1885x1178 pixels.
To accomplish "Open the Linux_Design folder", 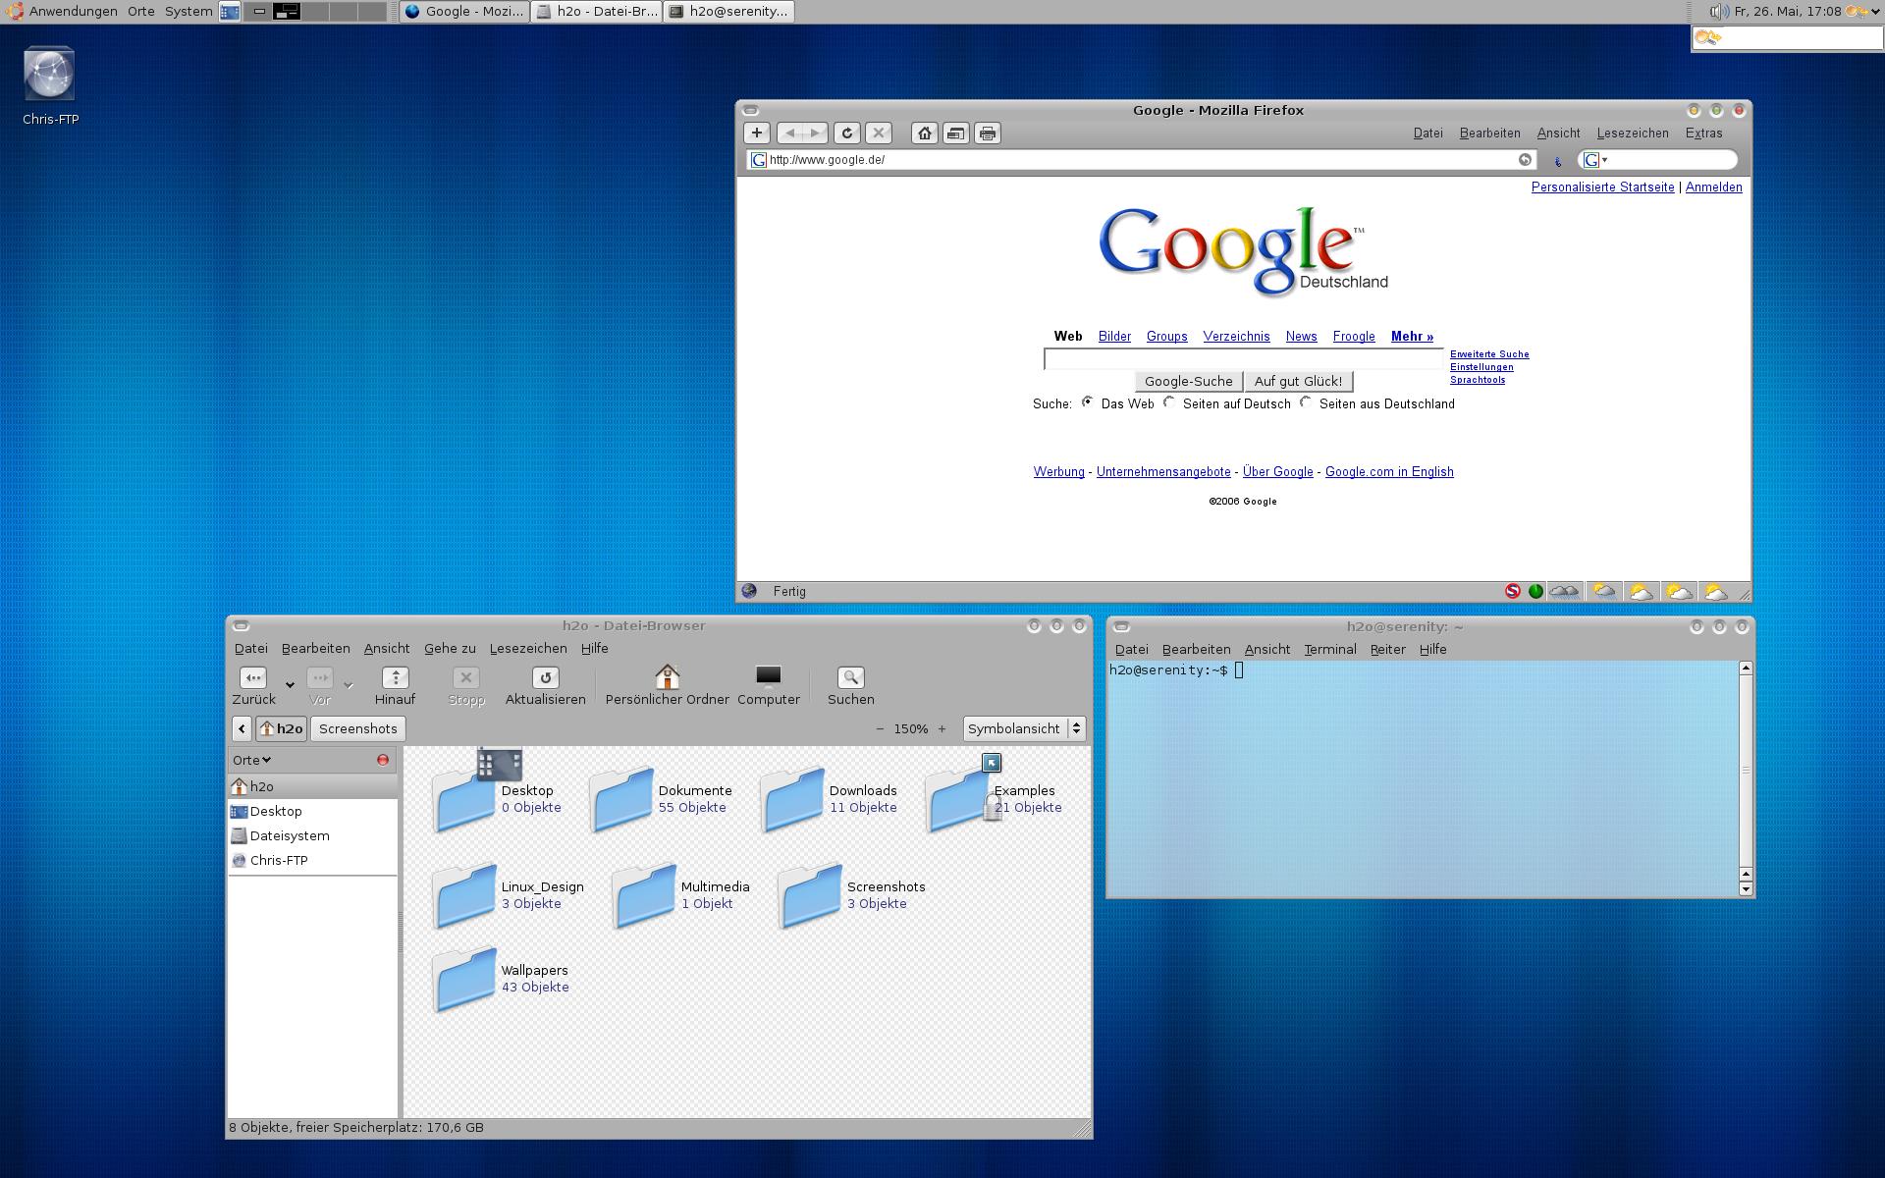I will pos(464,895).
